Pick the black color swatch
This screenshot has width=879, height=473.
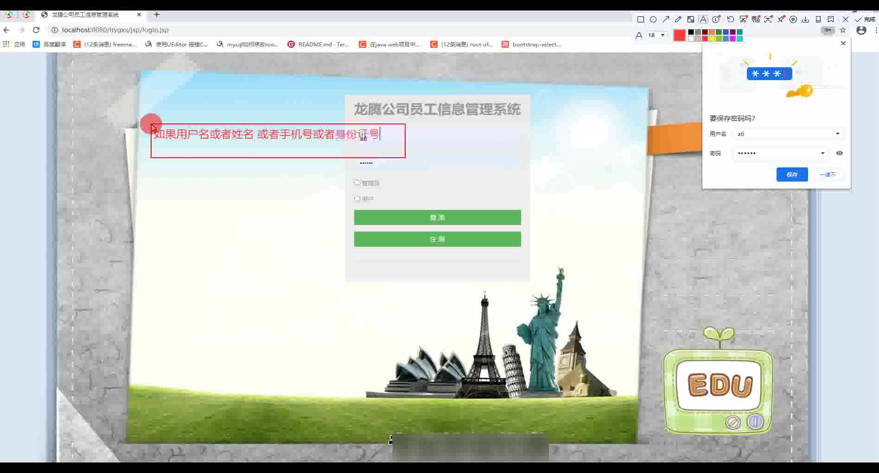point(691,32)
